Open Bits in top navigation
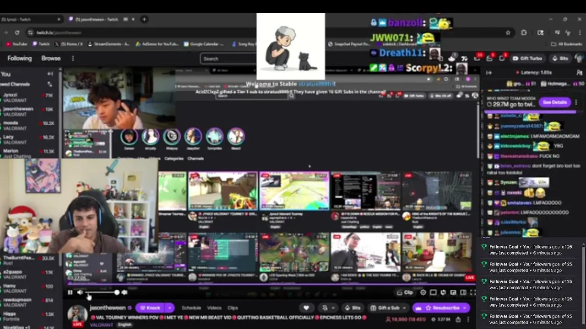Viewport: 586px width, 329px height. (x=560, y=58)
